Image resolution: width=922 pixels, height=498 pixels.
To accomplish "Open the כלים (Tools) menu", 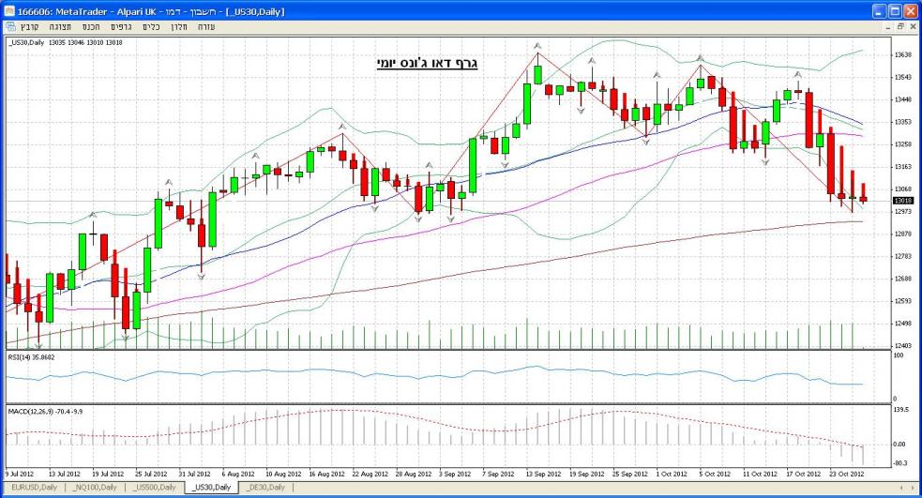I will (151, 27).
